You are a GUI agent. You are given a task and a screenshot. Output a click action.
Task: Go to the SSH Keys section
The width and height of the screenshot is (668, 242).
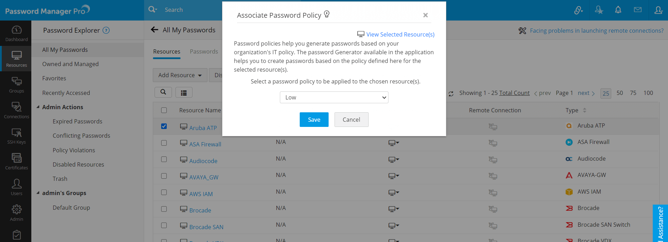coord(16,136)
